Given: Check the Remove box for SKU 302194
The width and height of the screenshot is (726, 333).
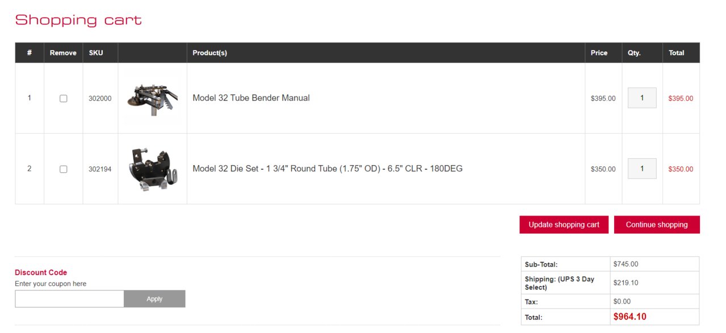Looking at the screenshot, I should pyautogui.click(x=63, y=169).
